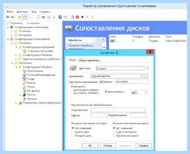Select Показать все диски radio button
Image resolution: width=190 pixels, height=154 pixels.
(x=114, y=136)
